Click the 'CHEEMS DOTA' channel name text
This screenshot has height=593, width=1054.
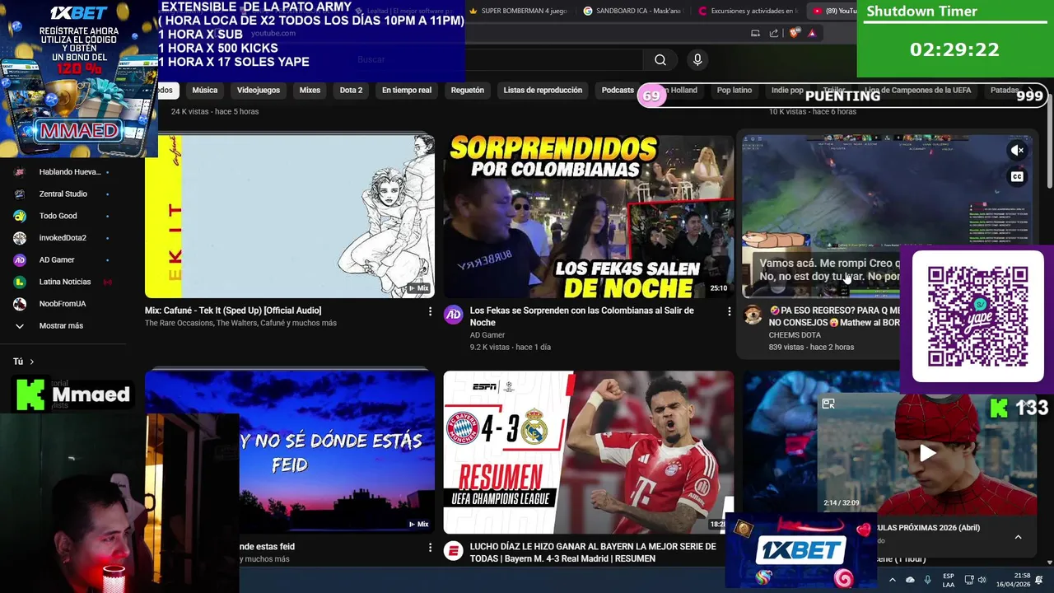pyautogui.click(x=795, y=335)
